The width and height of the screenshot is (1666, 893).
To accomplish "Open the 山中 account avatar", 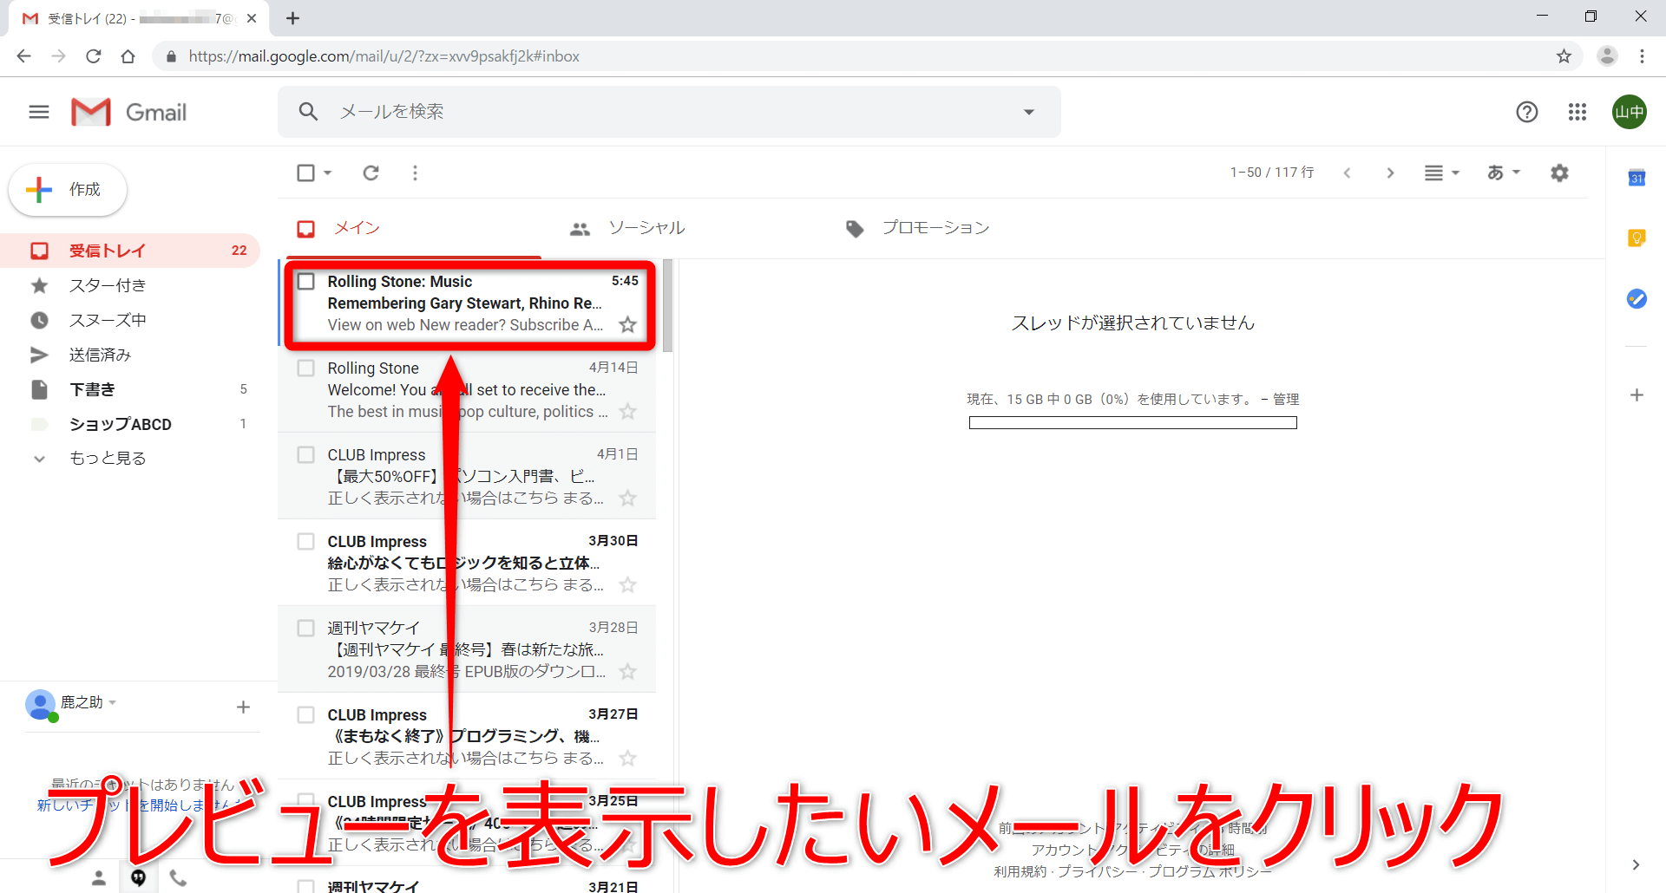I will (1629, 112).
